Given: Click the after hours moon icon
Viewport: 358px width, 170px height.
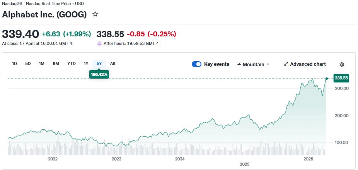Looking at the screenshot, I should click(x=99, y=43).
